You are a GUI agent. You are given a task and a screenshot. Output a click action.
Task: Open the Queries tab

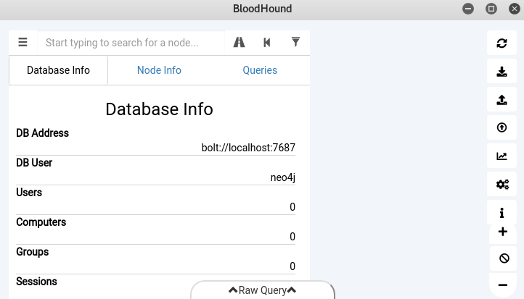pos(260,70)
